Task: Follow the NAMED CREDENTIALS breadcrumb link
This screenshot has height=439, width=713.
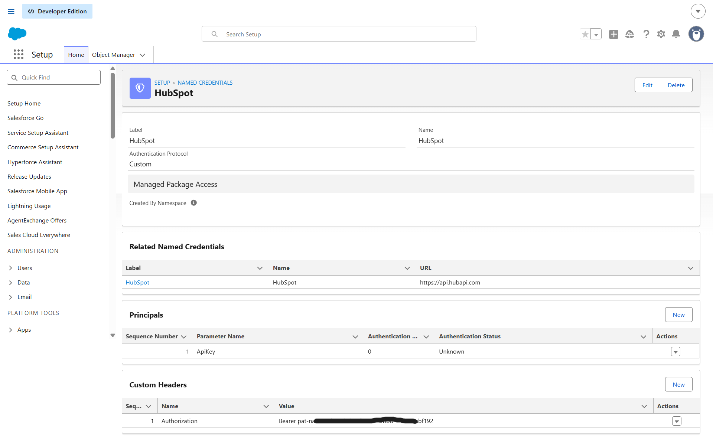Action: point(205,82)
